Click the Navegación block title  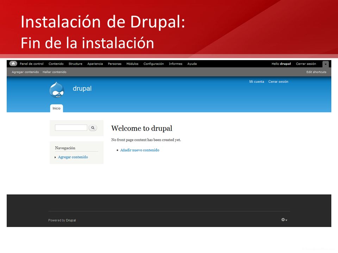click(65, 148)
